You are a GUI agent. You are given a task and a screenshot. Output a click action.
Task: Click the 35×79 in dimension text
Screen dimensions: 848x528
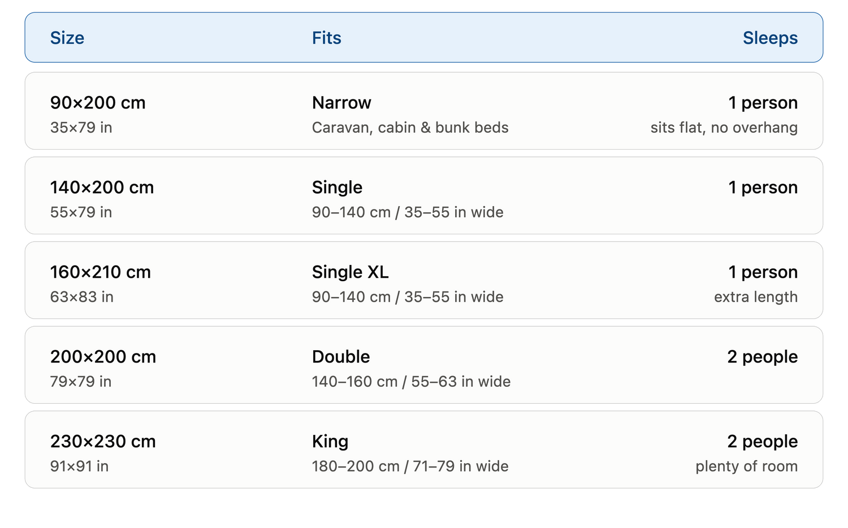pyautogui.click(x=81, y=128)
